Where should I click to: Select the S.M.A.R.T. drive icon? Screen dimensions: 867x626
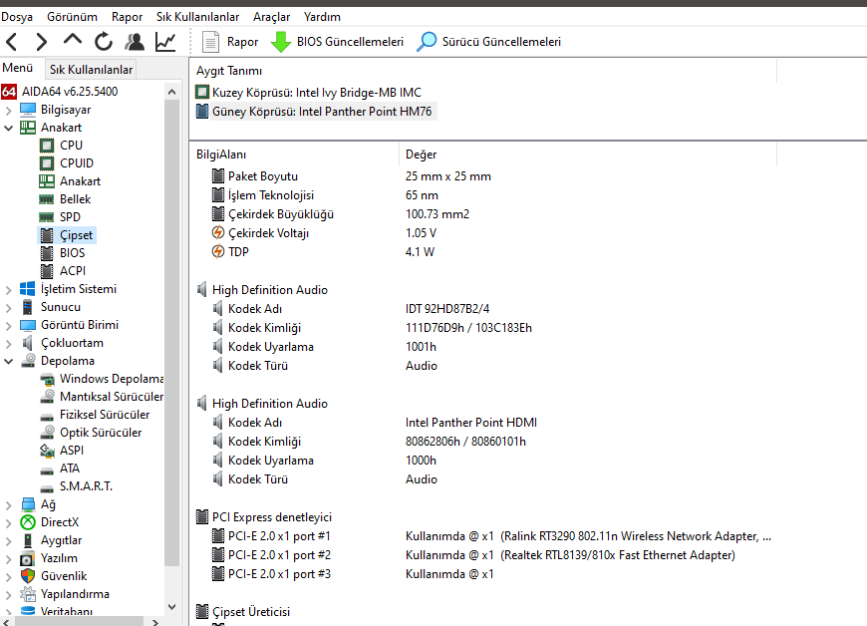(47, 487)
